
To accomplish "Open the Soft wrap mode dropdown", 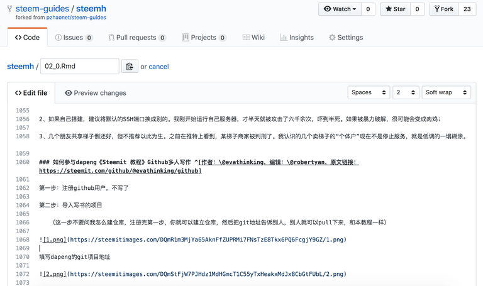I will tap(446, 92).
